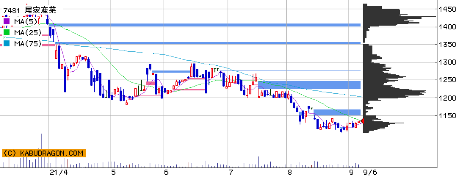Screen dimensions: 470x177
Task: Click the month 8 date axis label
Action: (x=289, y=172)
